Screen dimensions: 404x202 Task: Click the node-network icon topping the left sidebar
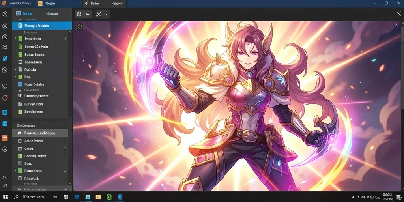click(5, 14)
